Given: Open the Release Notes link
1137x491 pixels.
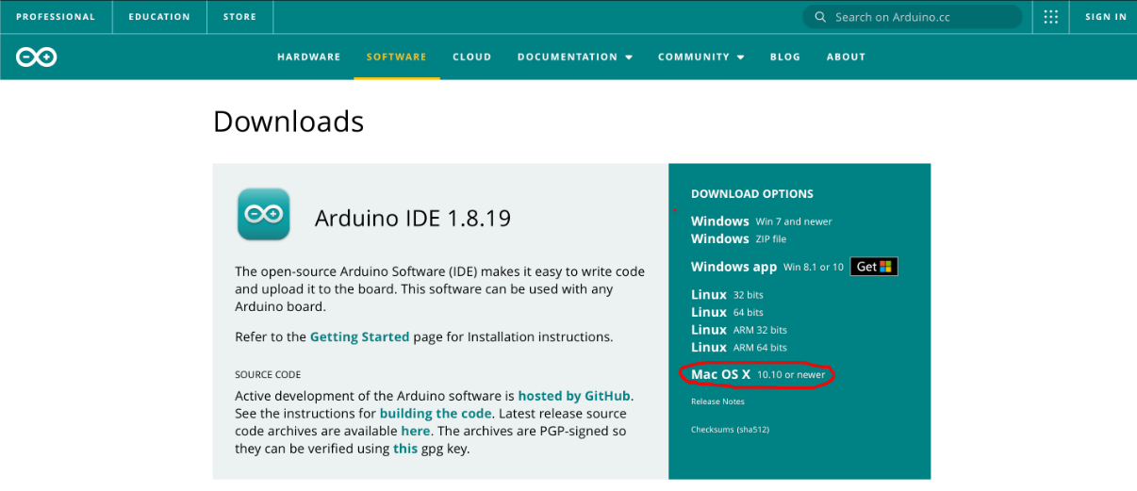Looking at the screenshot, I should tap(717, 401).
